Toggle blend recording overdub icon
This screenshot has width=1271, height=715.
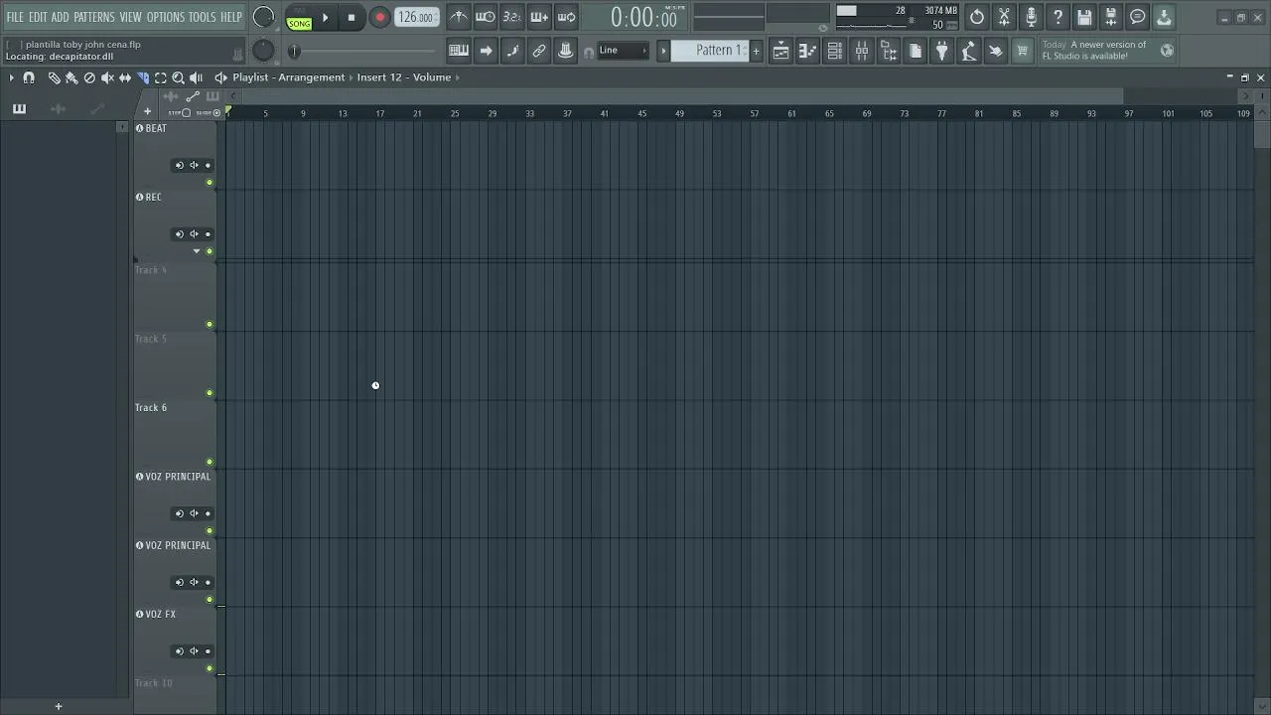tap(539, 17)
